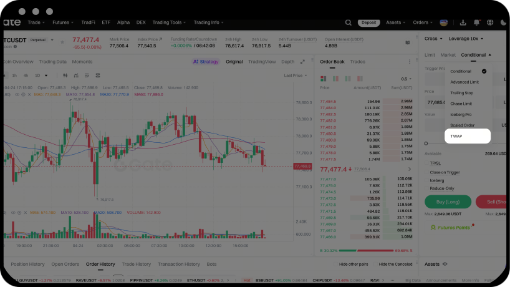Image resolution: width=510 pixels, height=287 pixels.
Task: Click the search magnifier icon in header
Action: pos(349,22)
